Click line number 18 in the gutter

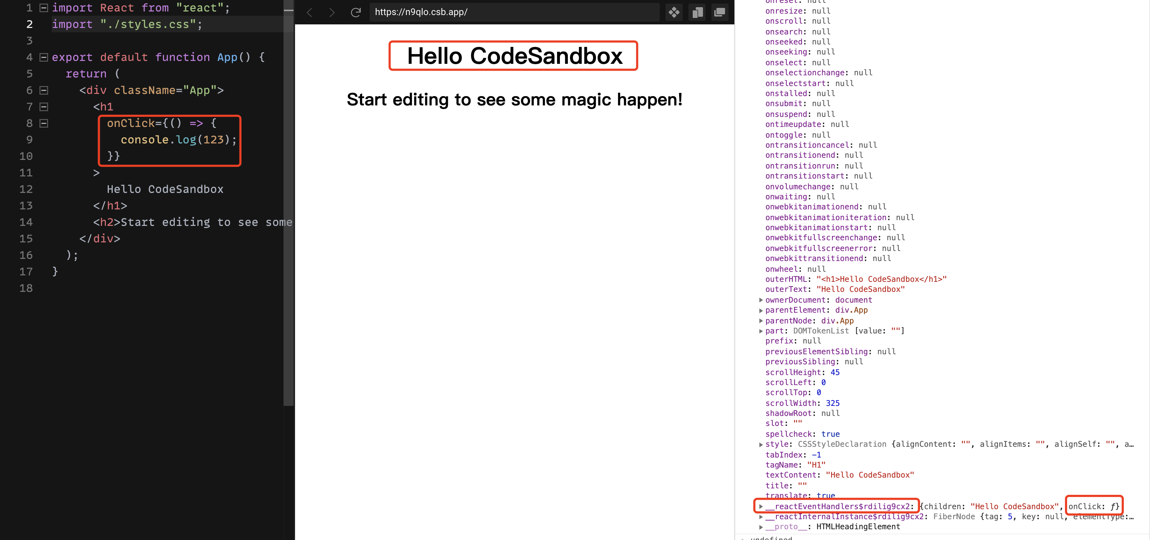tap(26, 289)
